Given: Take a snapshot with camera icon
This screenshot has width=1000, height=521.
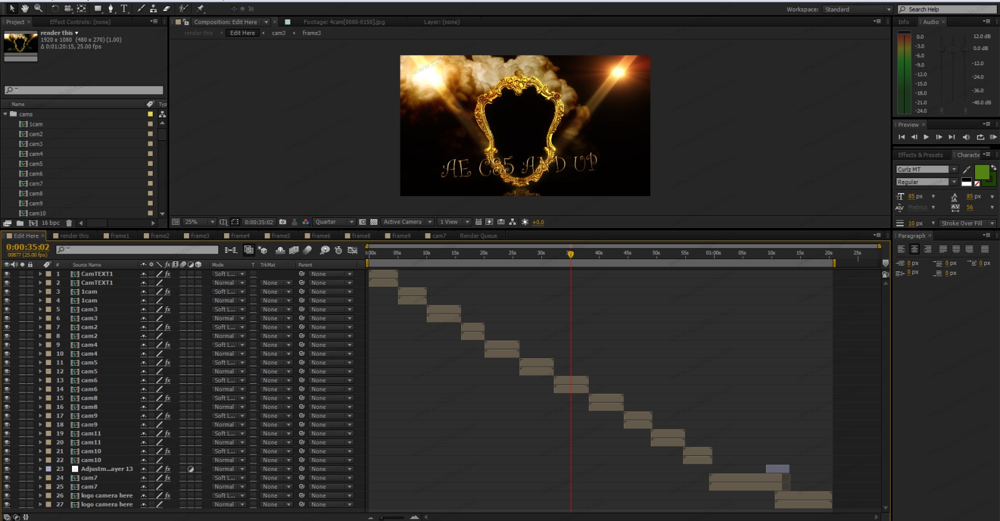Looking at the screenshot, I should click(x=283, y=222).
